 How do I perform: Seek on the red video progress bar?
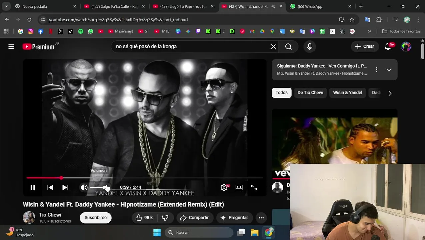(x=144, y=178)
